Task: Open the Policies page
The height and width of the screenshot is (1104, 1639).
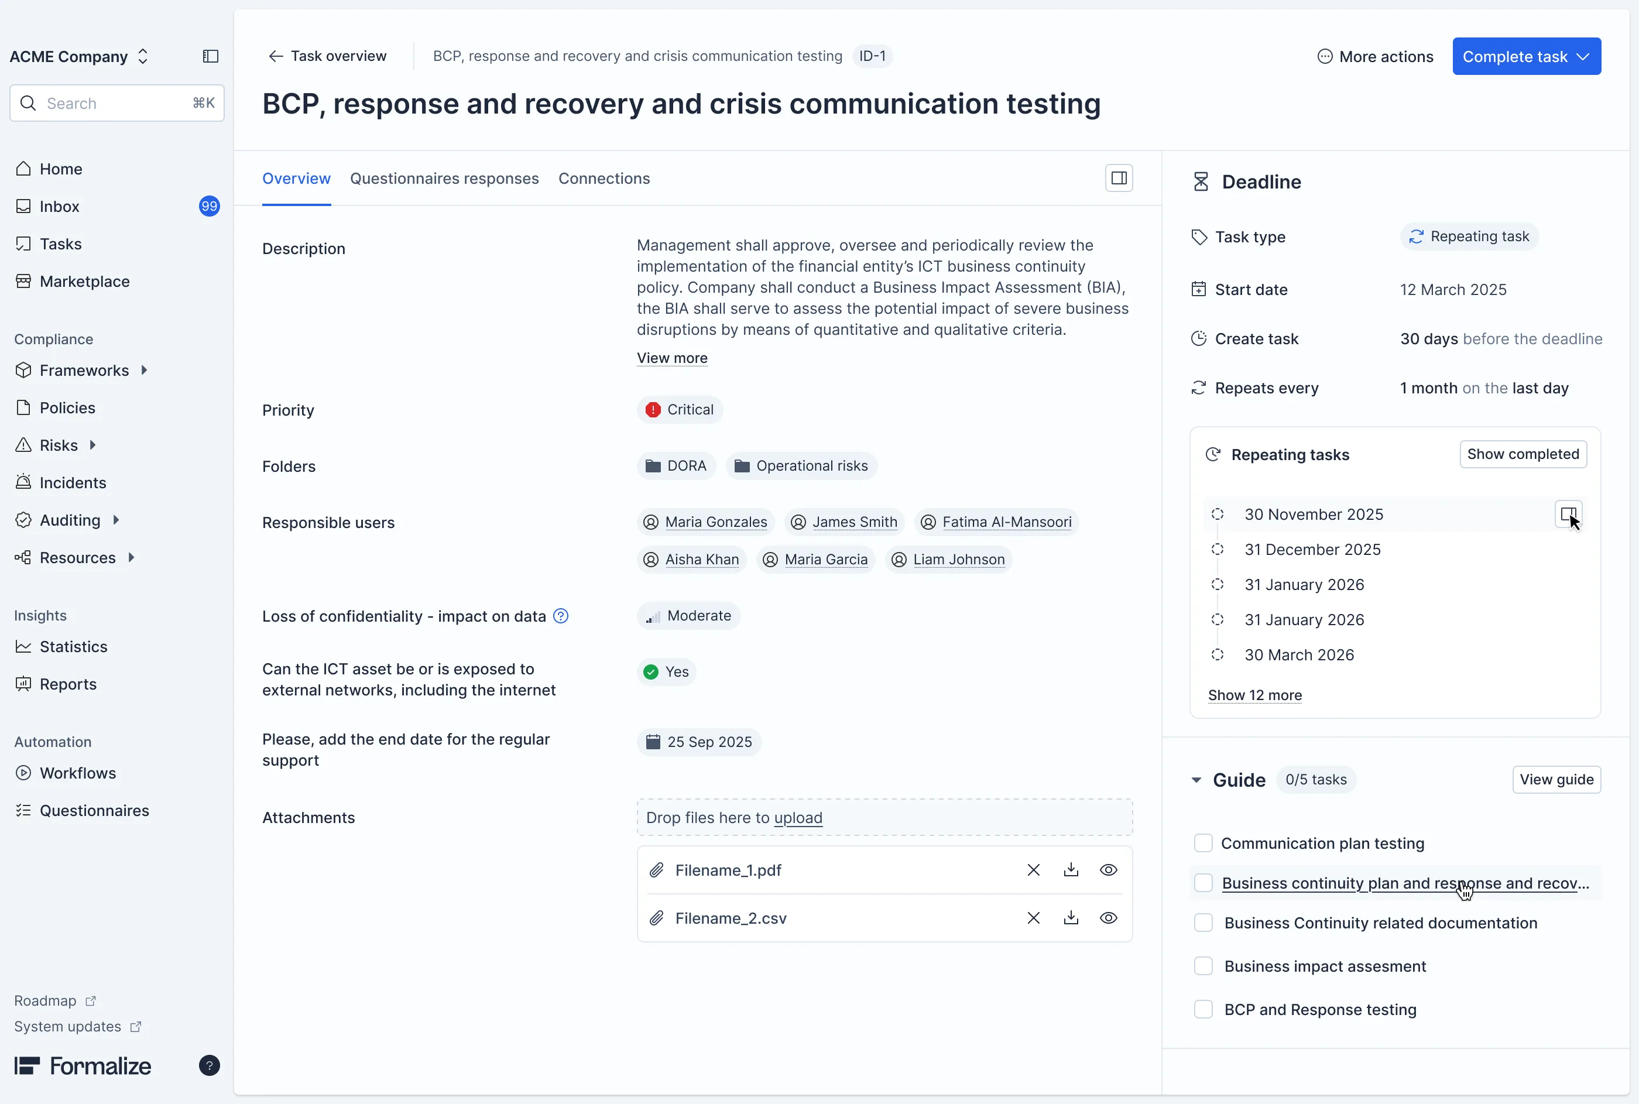Action: click(x=67, y=407)
